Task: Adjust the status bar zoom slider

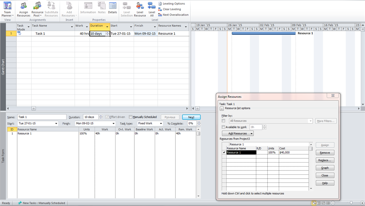Action: click(351, 203)
